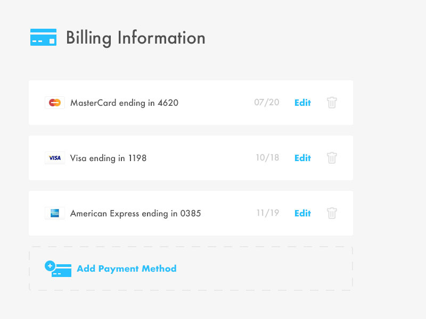Edit the Visa payment method
Viewport: 426px width, 319px height.
pyautogui.click(x=302, y=158)
